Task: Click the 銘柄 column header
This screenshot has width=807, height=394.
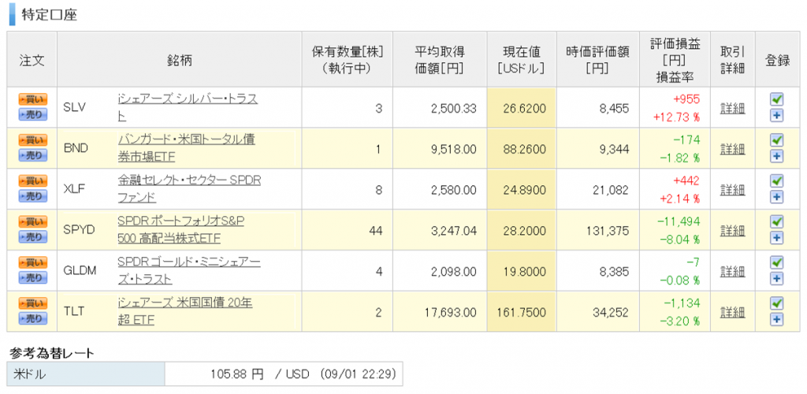Action: (180, 60)
